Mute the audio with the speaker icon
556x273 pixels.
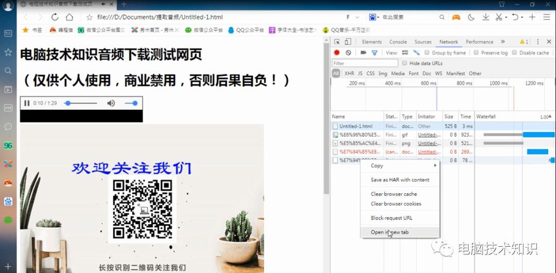[111, 104]
